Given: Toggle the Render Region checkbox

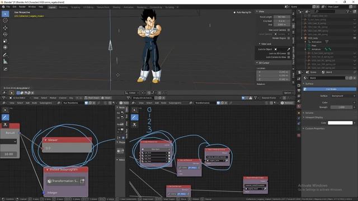Looking at the screenshot, I should pos(289,38).
